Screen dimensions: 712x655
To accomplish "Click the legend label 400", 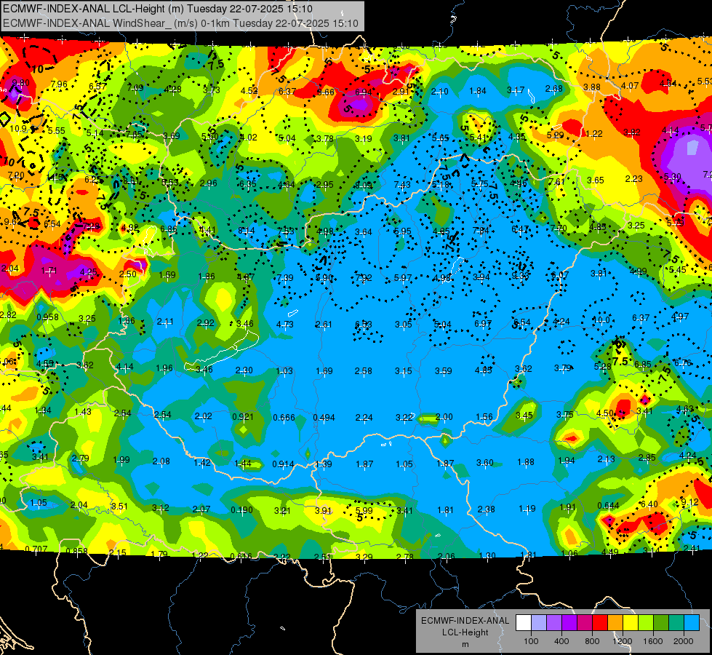I will [x=561, y=641].
